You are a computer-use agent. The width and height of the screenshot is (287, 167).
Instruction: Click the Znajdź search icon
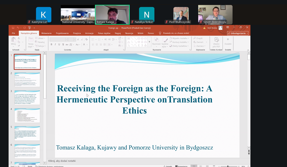pyautogui.click(x=198, y=38)
